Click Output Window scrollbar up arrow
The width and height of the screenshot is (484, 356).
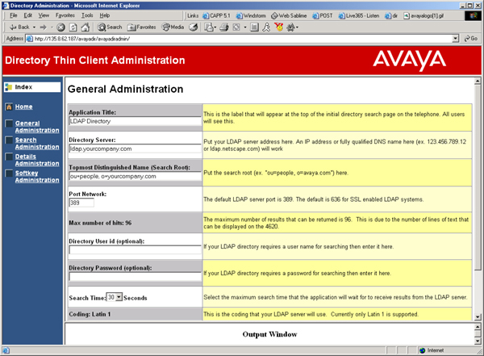tap(478, 327)
